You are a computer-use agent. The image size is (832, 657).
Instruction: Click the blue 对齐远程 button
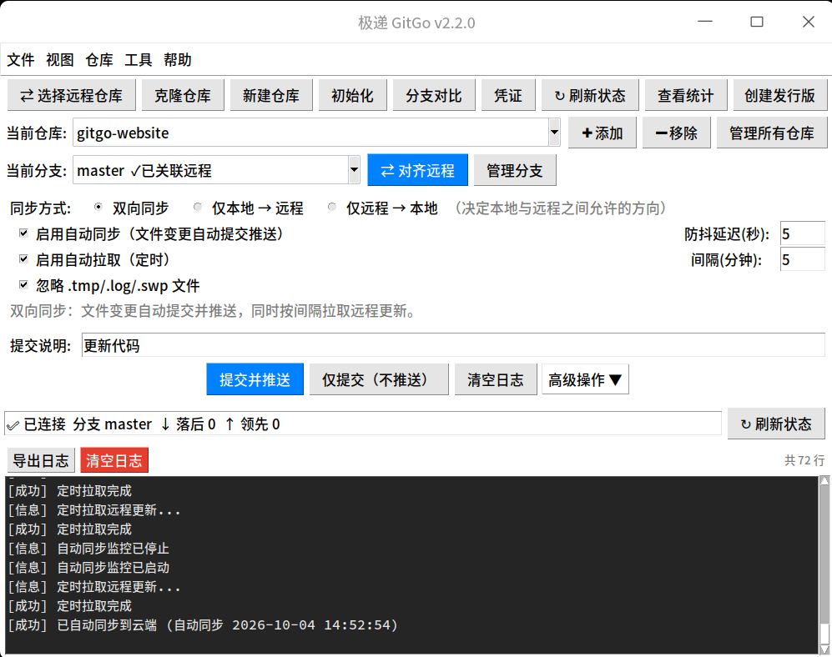(417, 170)
